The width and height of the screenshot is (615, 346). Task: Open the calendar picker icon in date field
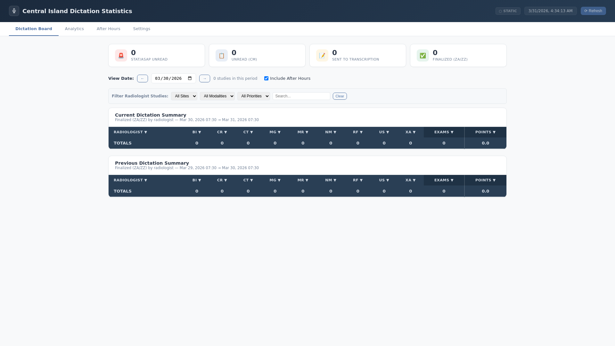(190, 78)
